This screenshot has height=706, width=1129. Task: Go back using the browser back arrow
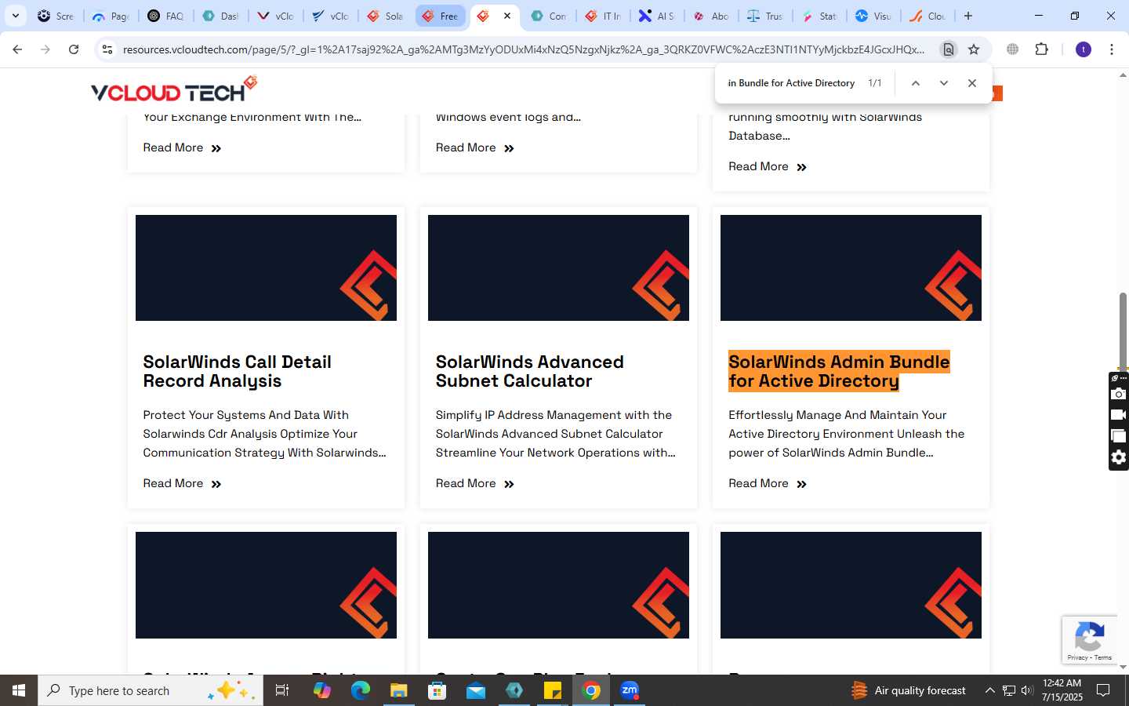pos(17,49)
